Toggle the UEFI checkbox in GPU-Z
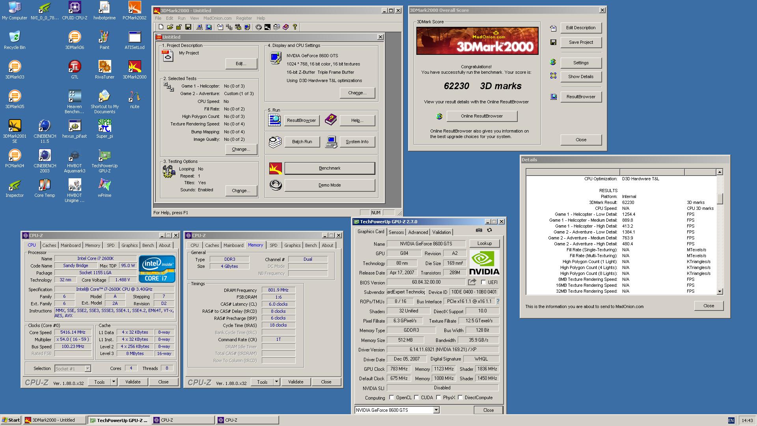Screen dimensions: 757x426 coord(483,282)
